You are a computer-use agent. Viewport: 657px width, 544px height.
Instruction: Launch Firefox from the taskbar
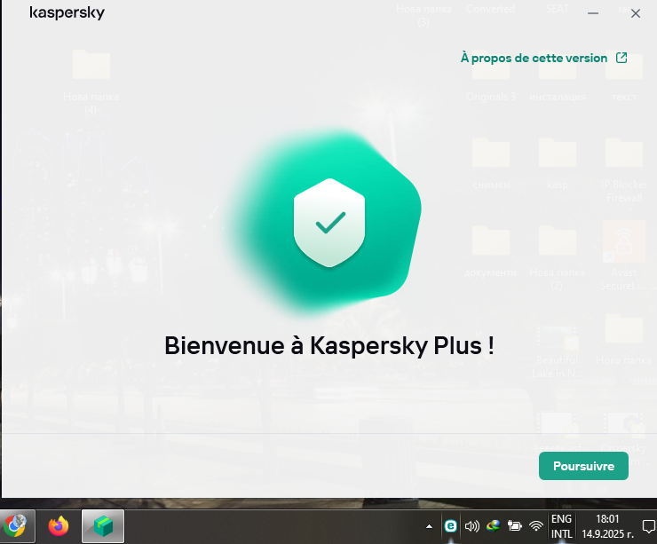point(59,526)
